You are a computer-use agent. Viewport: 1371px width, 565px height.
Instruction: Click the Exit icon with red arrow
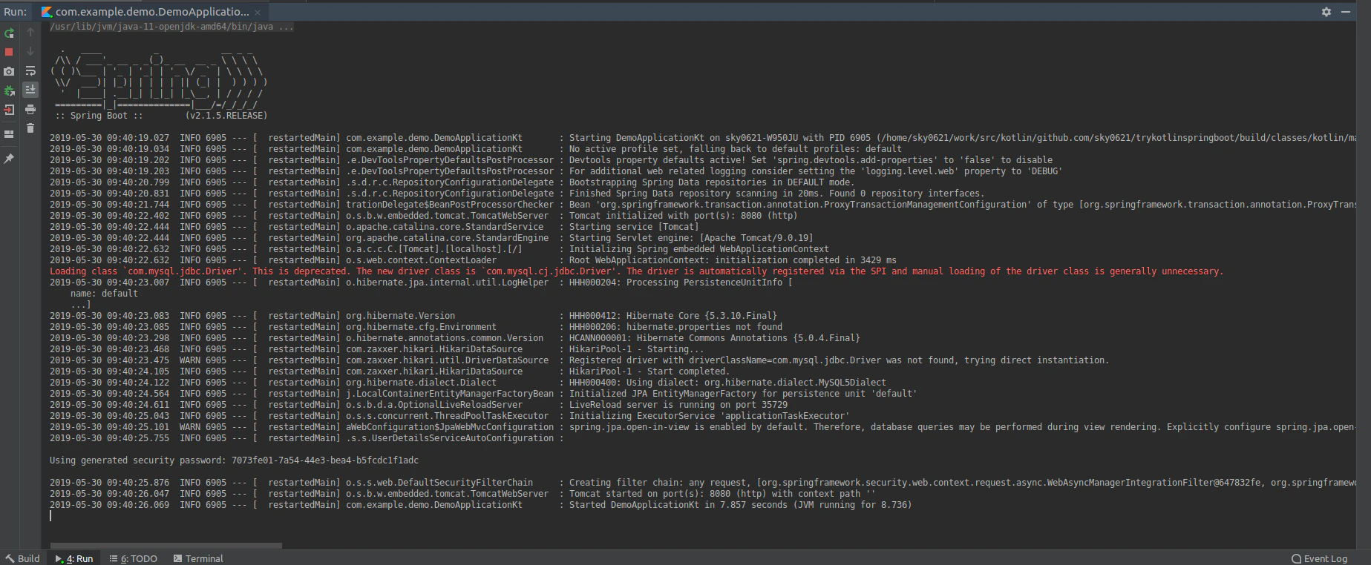tap(9, 110)
